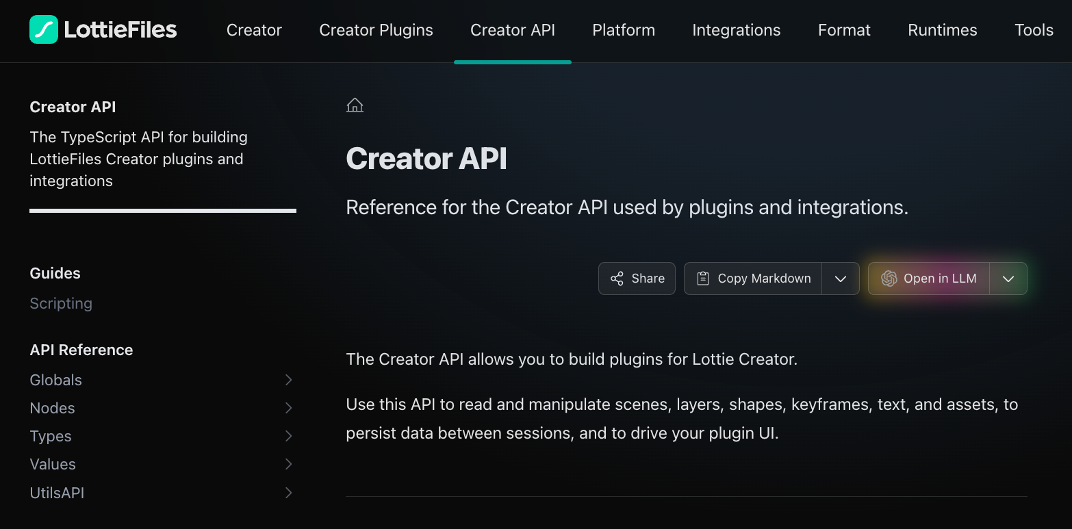Viewport: 1072px width, 529px height.
Task: Click the Open in LLM button
Action: 929,279
